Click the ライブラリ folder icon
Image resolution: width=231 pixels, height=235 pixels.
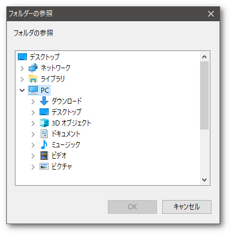pos(33,79)
